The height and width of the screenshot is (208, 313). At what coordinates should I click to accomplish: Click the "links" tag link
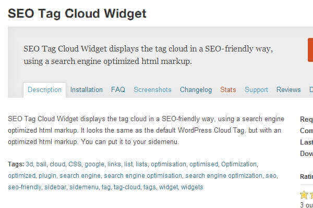point(115,164)
